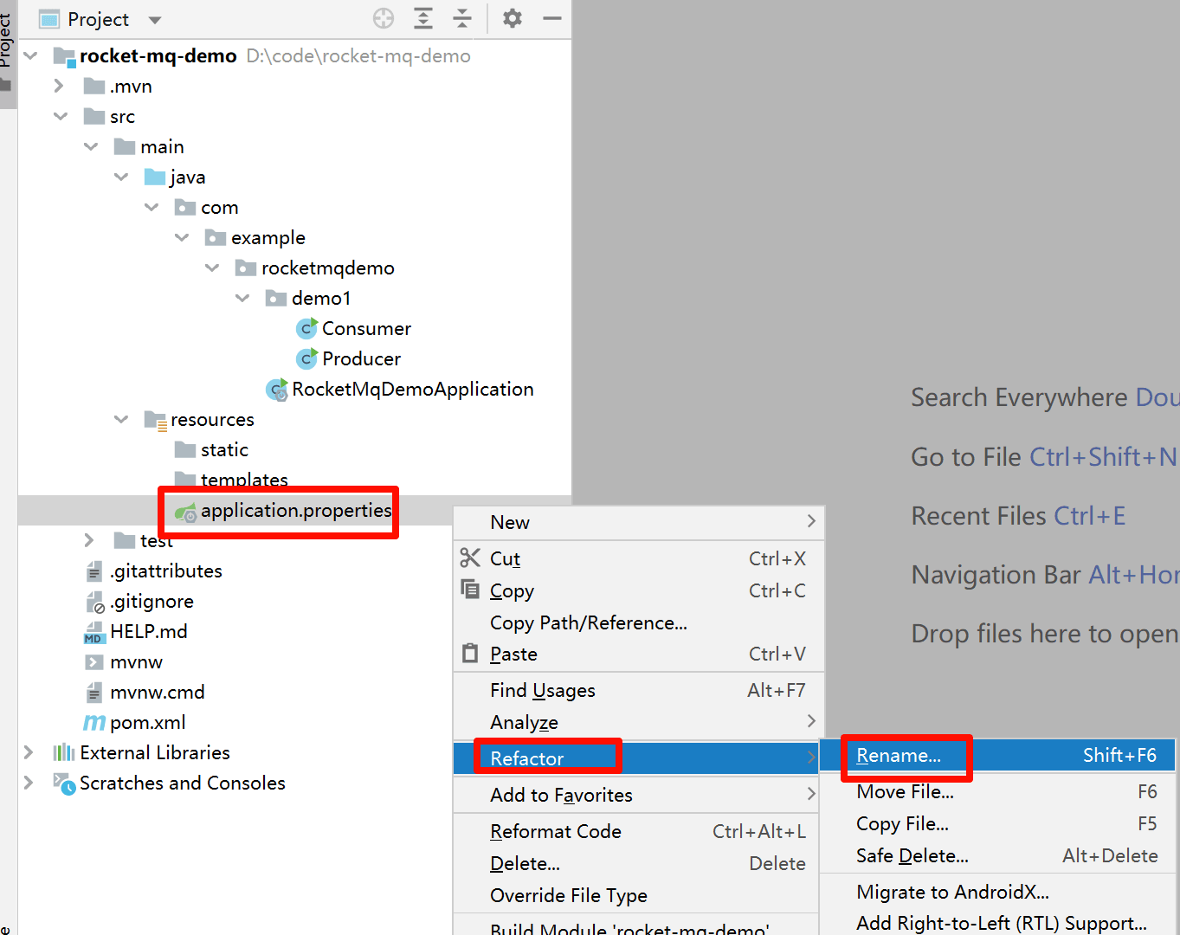Click the mvnw.cmd file icon
This screenshot has height=935, width=1180.
pos(93,693)
